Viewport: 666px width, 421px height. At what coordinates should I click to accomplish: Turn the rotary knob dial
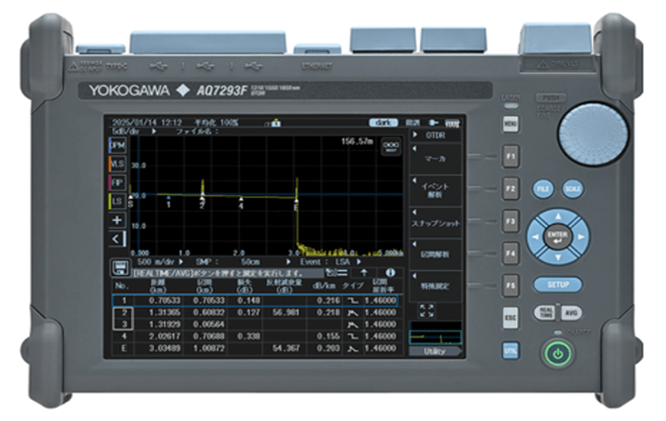click(x=592, y=134)
